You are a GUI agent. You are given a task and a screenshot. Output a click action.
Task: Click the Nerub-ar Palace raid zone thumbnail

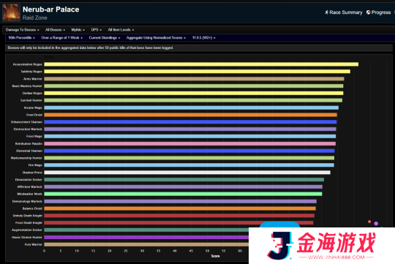(x=11, y=13)
